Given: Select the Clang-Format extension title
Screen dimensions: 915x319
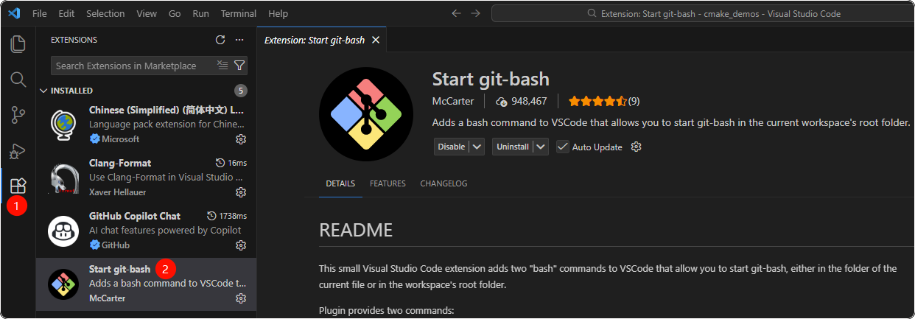Looking at the screenshot, I should pos(120,163).
